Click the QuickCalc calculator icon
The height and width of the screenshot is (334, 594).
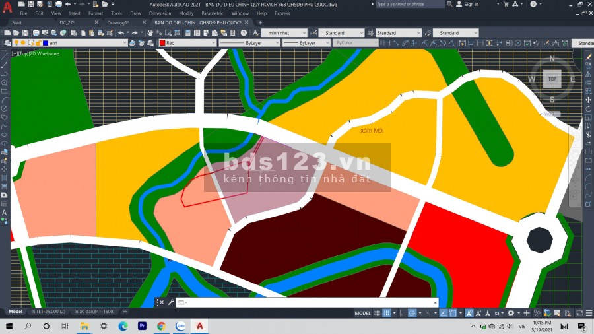tap(233, 33)
